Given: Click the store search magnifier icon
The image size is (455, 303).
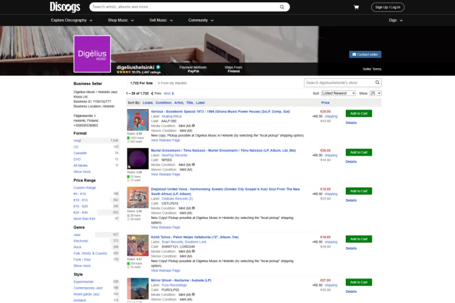Looking at the screenshot, I should click(x=377, y=82).
